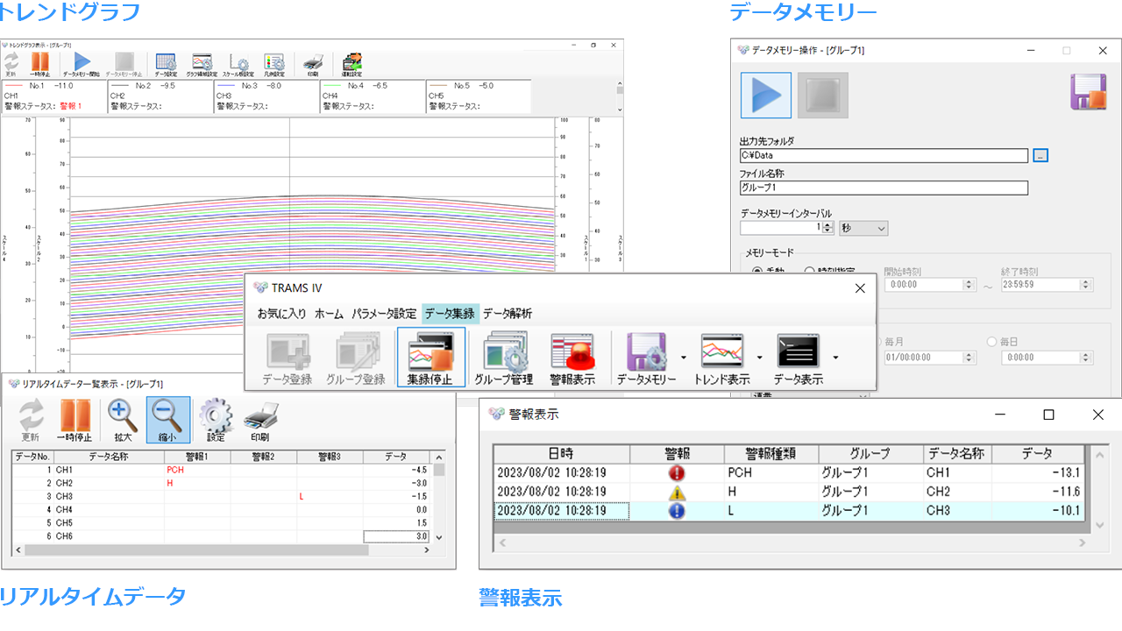Click 開始時刻 0:00:00 spinner arrows
Viewport: 1122px width, 631px height.
969,285
